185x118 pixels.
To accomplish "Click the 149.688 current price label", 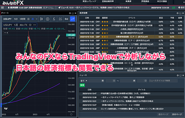I will coord(71,35).
